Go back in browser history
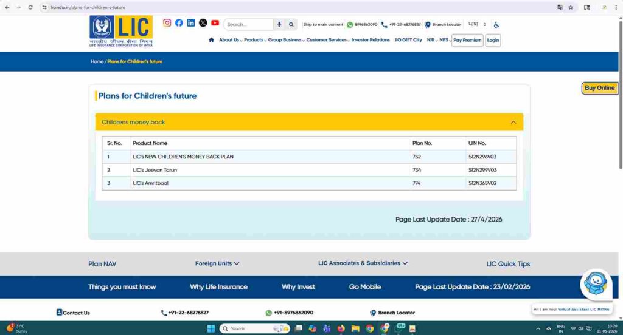The width and height of the screenshot is (623, 335). pyautogui.click(x=7, y=7)
